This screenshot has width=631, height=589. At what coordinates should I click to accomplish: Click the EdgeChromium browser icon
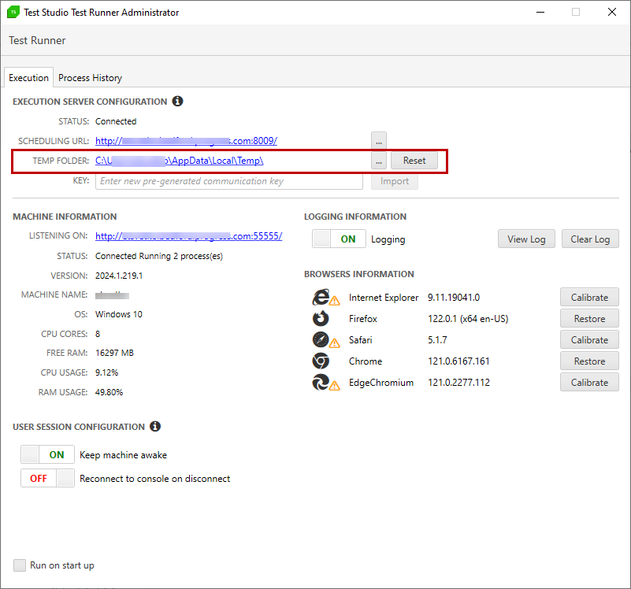coord(321,382)
